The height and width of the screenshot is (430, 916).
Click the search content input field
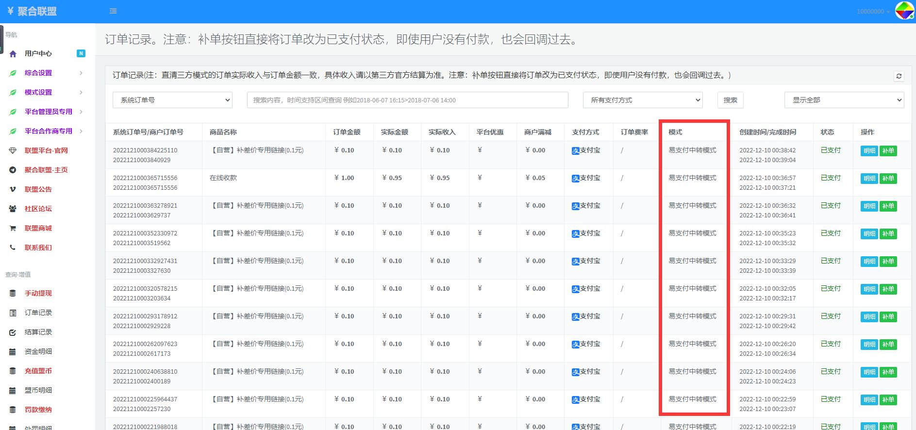(x=407, y=100)
